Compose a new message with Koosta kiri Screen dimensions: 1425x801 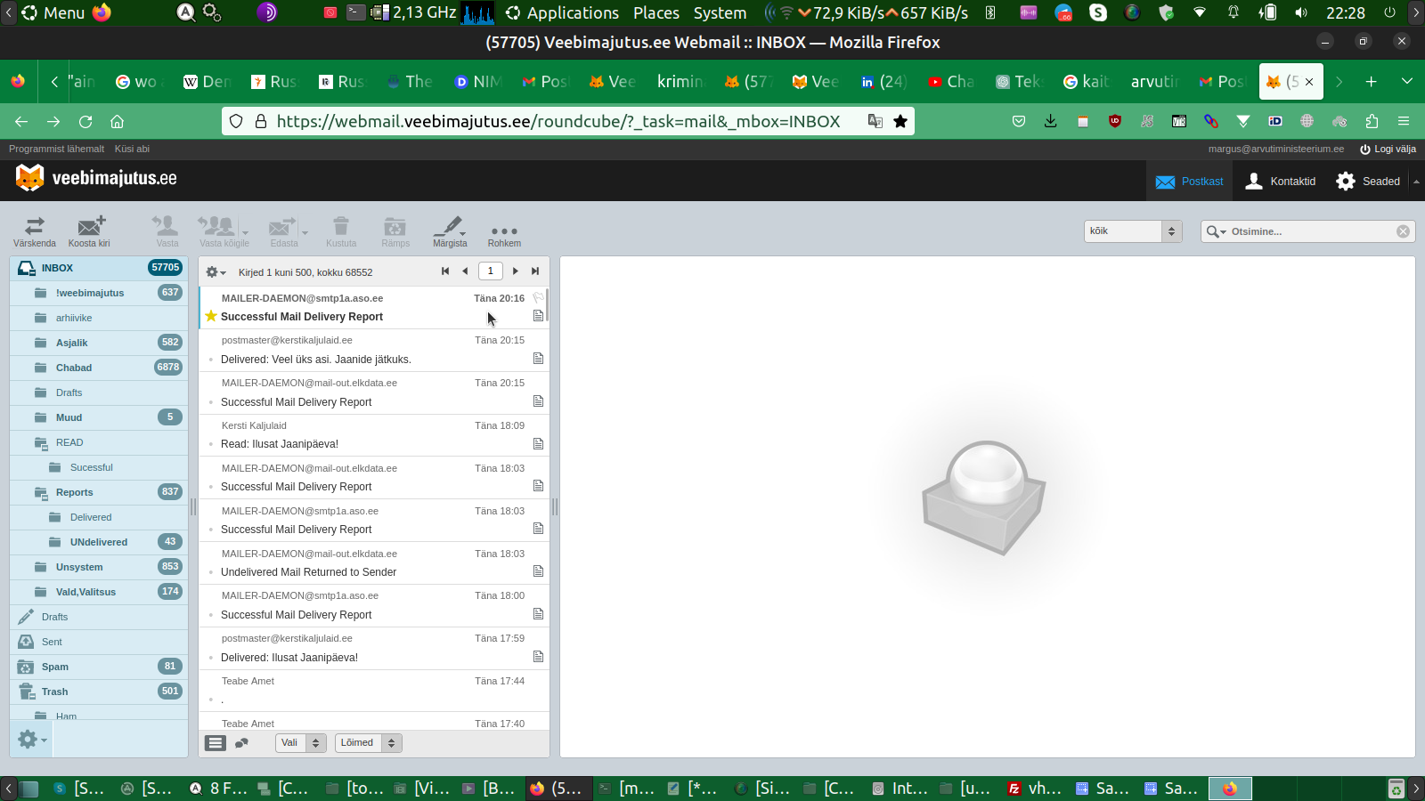tap(89, 231)
